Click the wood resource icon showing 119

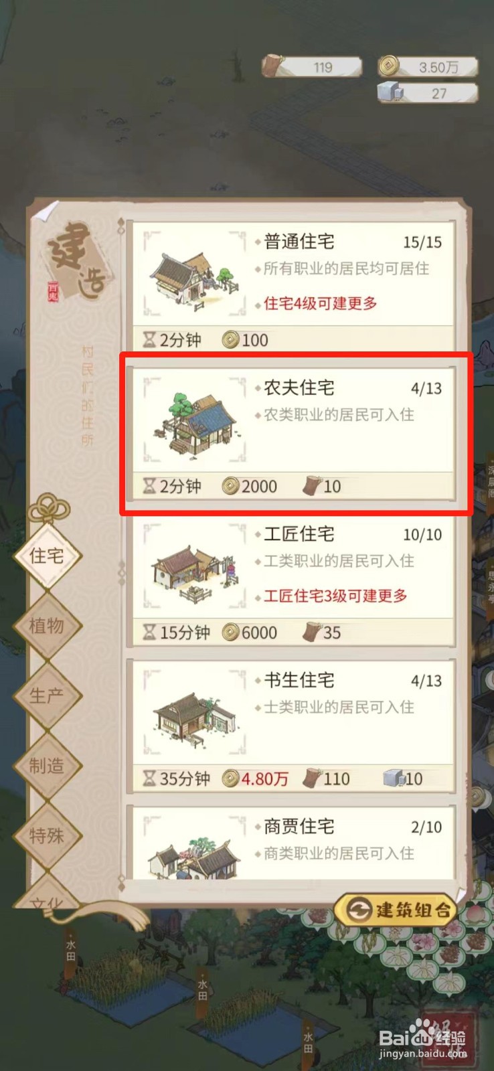click(274, 66)
